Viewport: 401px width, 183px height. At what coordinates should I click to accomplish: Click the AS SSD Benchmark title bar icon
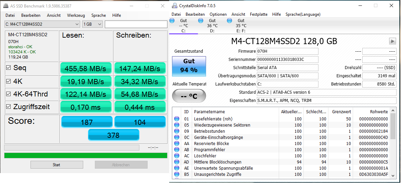(x=6, y=5)
